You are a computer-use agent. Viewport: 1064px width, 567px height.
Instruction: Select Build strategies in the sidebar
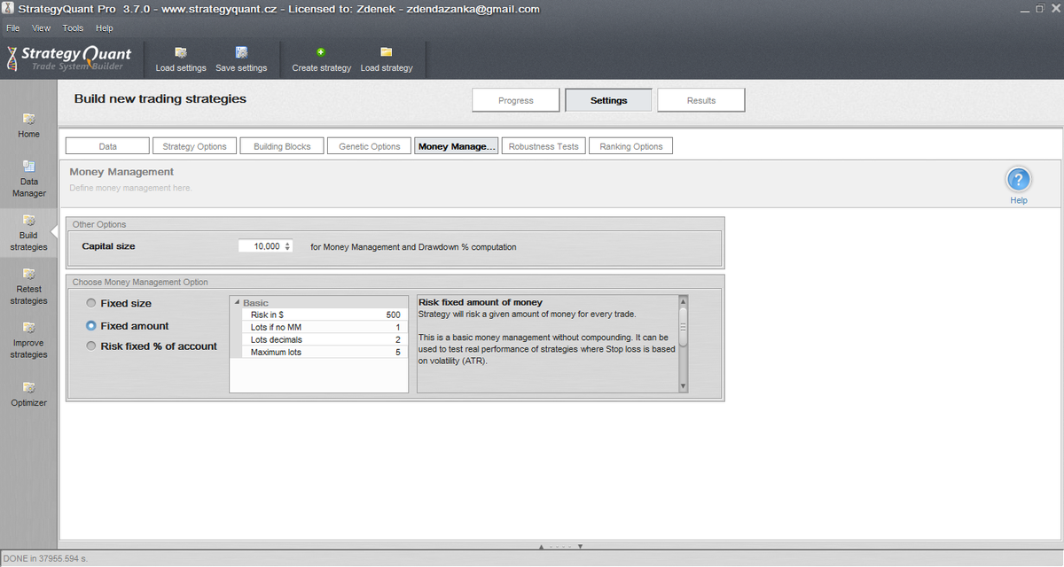coord(28,233)
